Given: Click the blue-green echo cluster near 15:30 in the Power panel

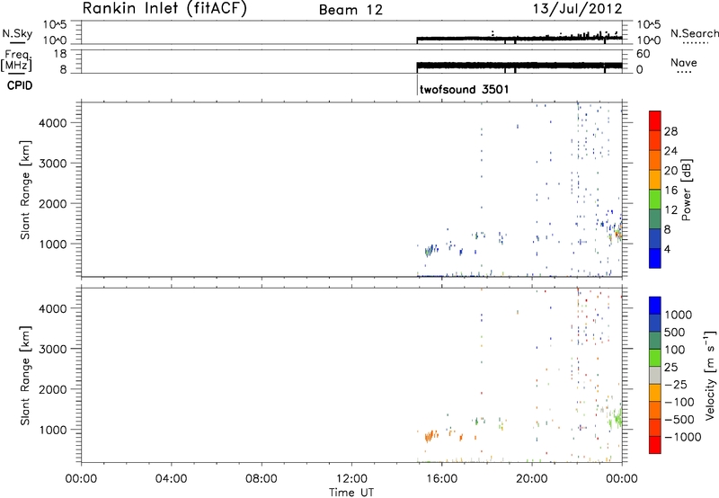Looking at the screenshot, I should point(431,251).
